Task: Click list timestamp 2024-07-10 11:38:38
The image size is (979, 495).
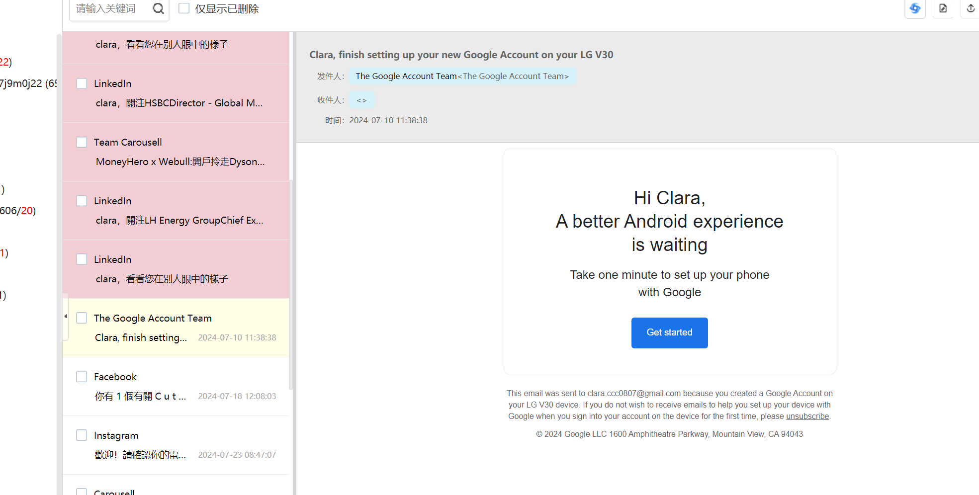Action: 237,337
